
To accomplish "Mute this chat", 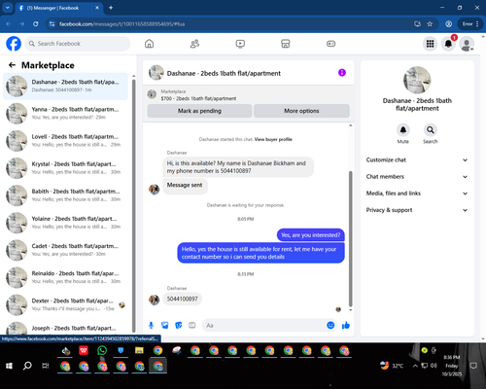I will pyautogui.click(x=403, y=130).
